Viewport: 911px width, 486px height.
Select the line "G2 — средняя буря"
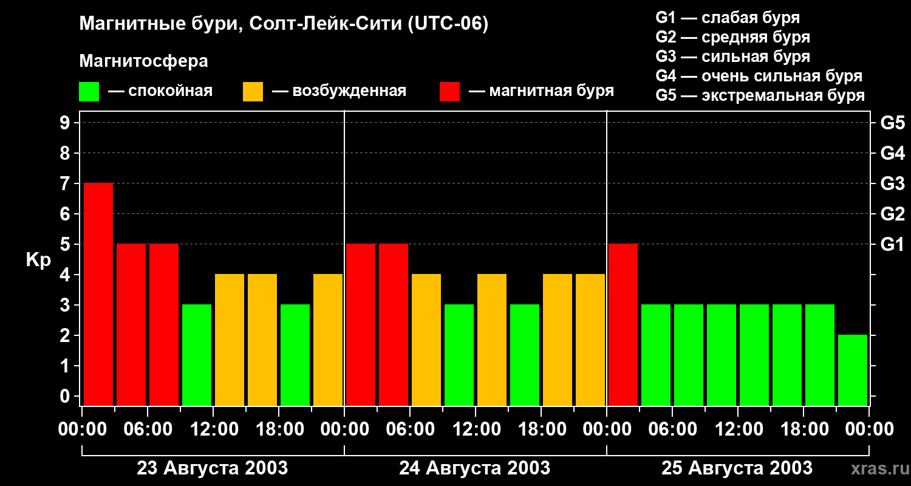click(x=732, y=37)
